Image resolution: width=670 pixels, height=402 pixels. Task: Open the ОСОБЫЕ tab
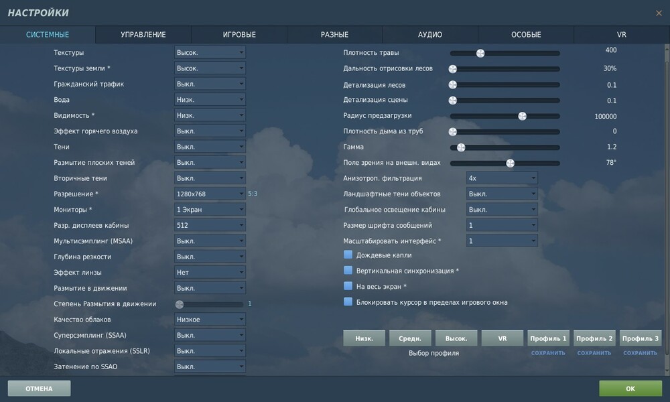(x=526, y=35)
